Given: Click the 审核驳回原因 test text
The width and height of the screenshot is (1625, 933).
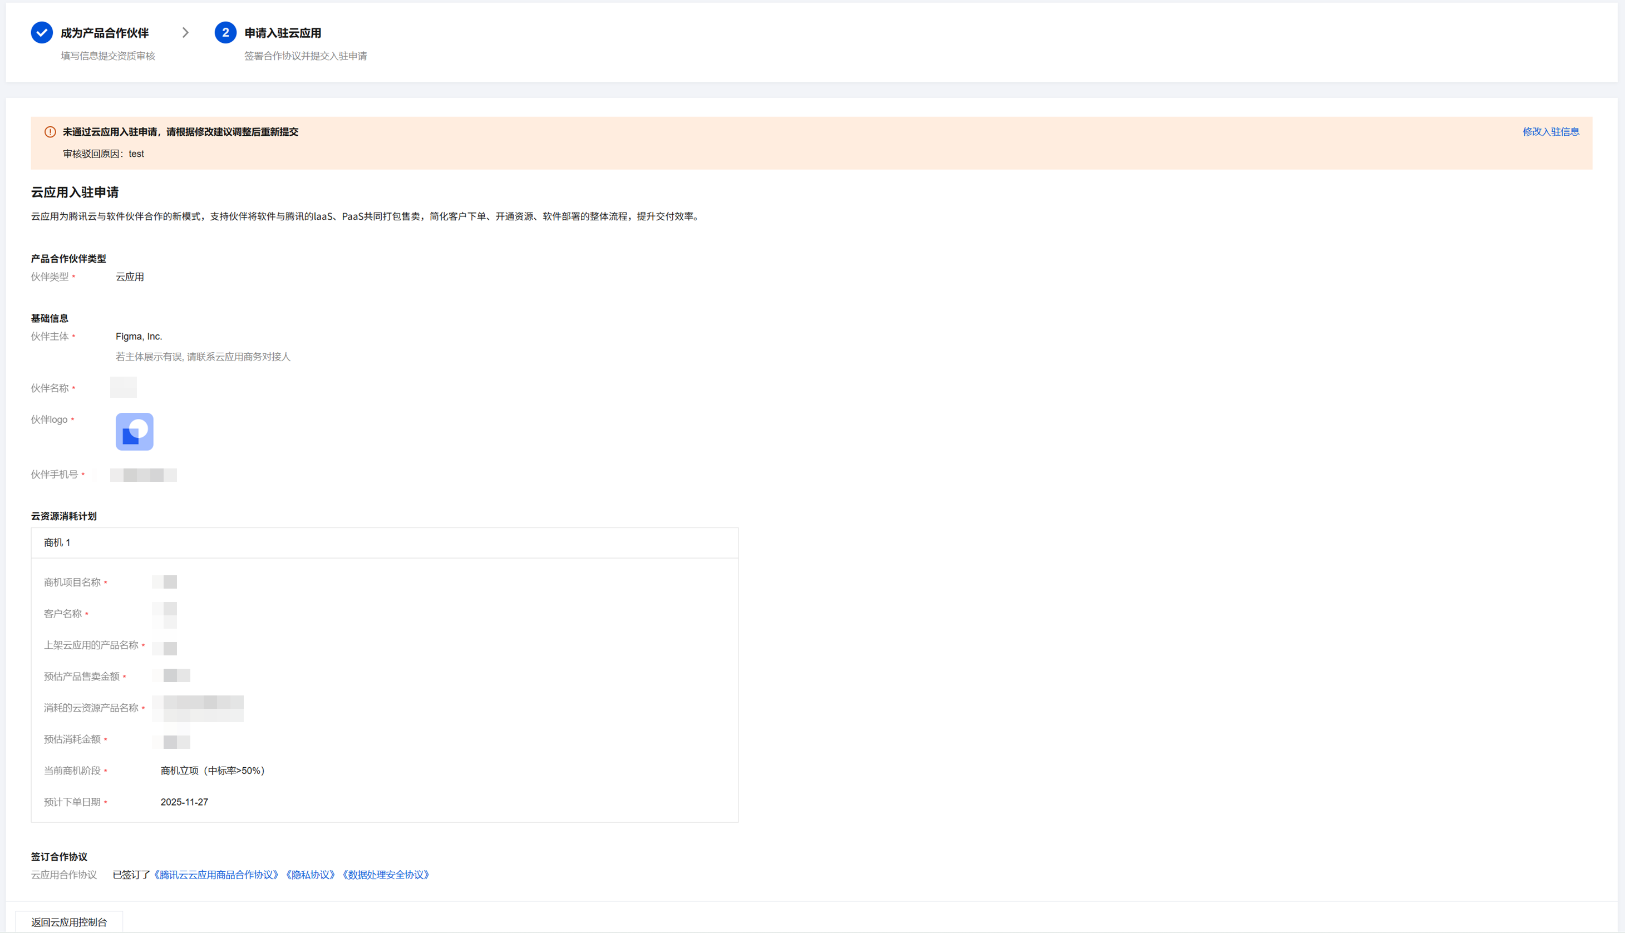Looking at the screenshot, I should pyautogui.click(x=104, y=154).
